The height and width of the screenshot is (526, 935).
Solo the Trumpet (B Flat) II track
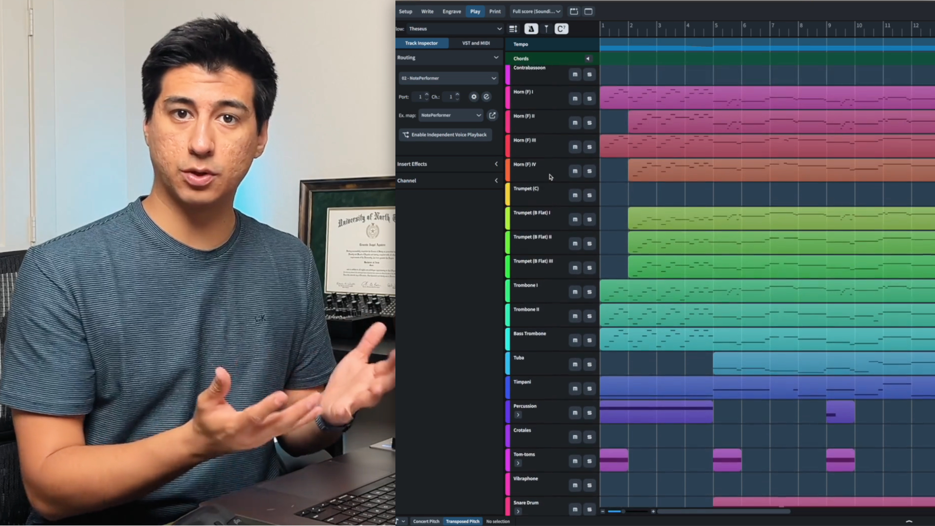[589, 244]
